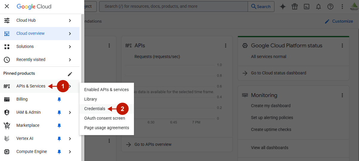Unpin Marketplace using its pin icon
Viewport: 359px width, 161px height.
tap(59, 126)
